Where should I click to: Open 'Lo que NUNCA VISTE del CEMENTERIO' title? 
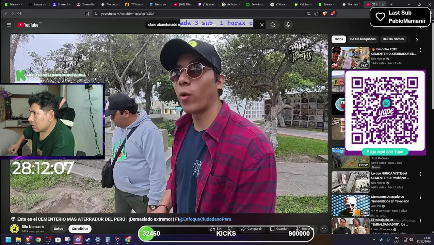390,176
